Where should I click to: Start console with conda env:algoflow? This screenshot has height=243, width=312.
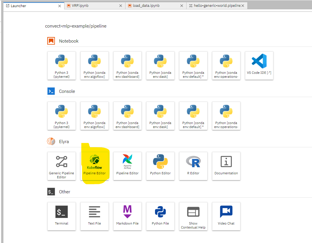click(x=95, y=116)
